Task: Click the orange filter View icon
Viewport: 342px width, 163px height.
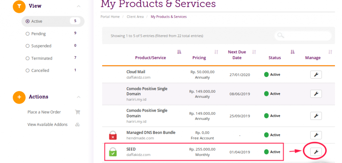Action: tap(19, 6)
